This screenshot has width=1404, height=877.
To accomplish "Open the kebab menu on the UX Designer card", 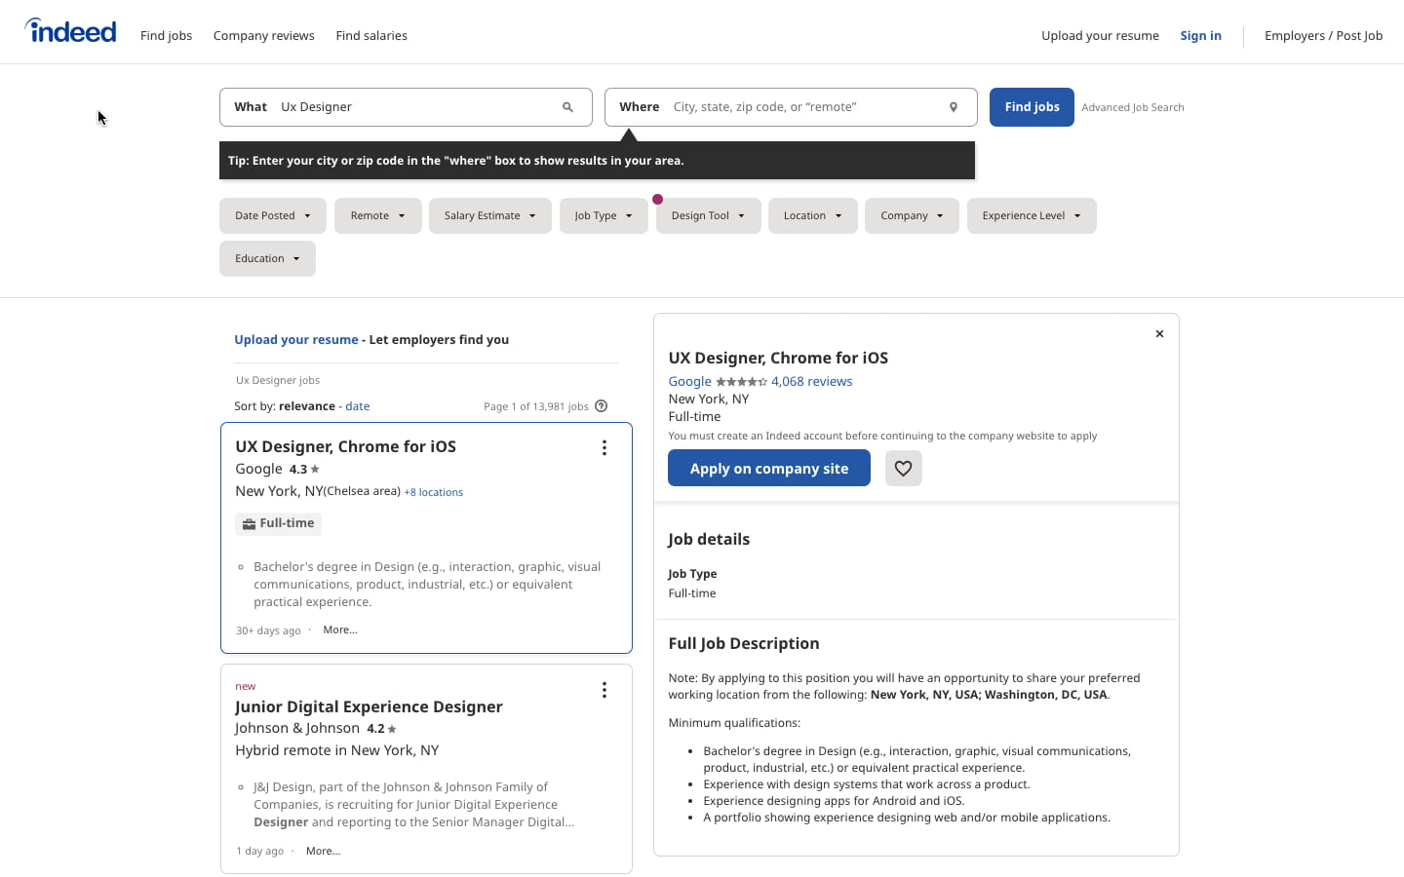I will 604,447.
